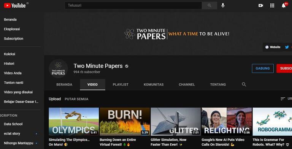Open the Nihongo Mantappu subscription
Image resolution: width=292 pixels, height=149 pixels.
[18, 143]
